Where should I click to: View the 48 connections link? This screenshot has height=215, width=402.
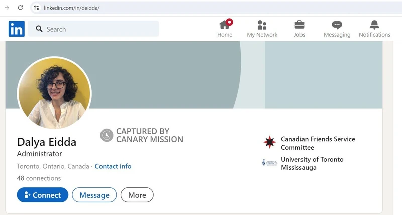(x=39, y=178)
